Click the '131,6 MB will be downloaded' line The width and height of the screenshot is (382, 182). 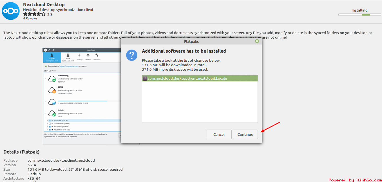[174, 65]
